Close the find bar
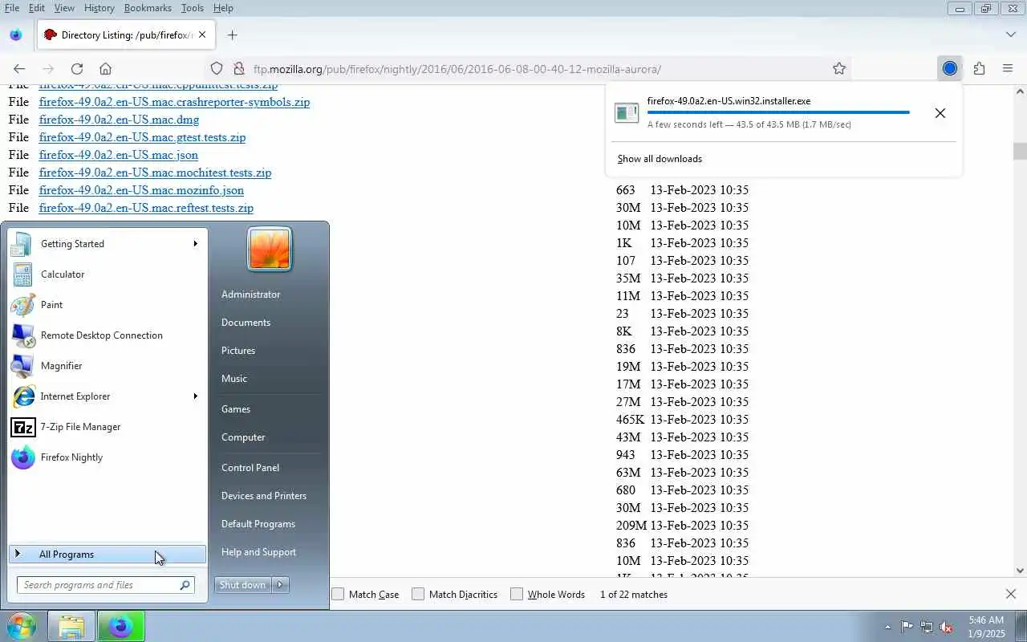 [x=1011, y=594]
